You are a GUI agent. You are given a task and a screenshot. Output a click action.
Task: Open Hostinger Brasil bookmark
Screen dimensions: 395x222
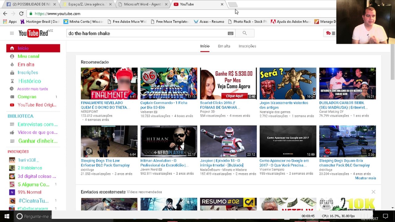pos(39,22)
